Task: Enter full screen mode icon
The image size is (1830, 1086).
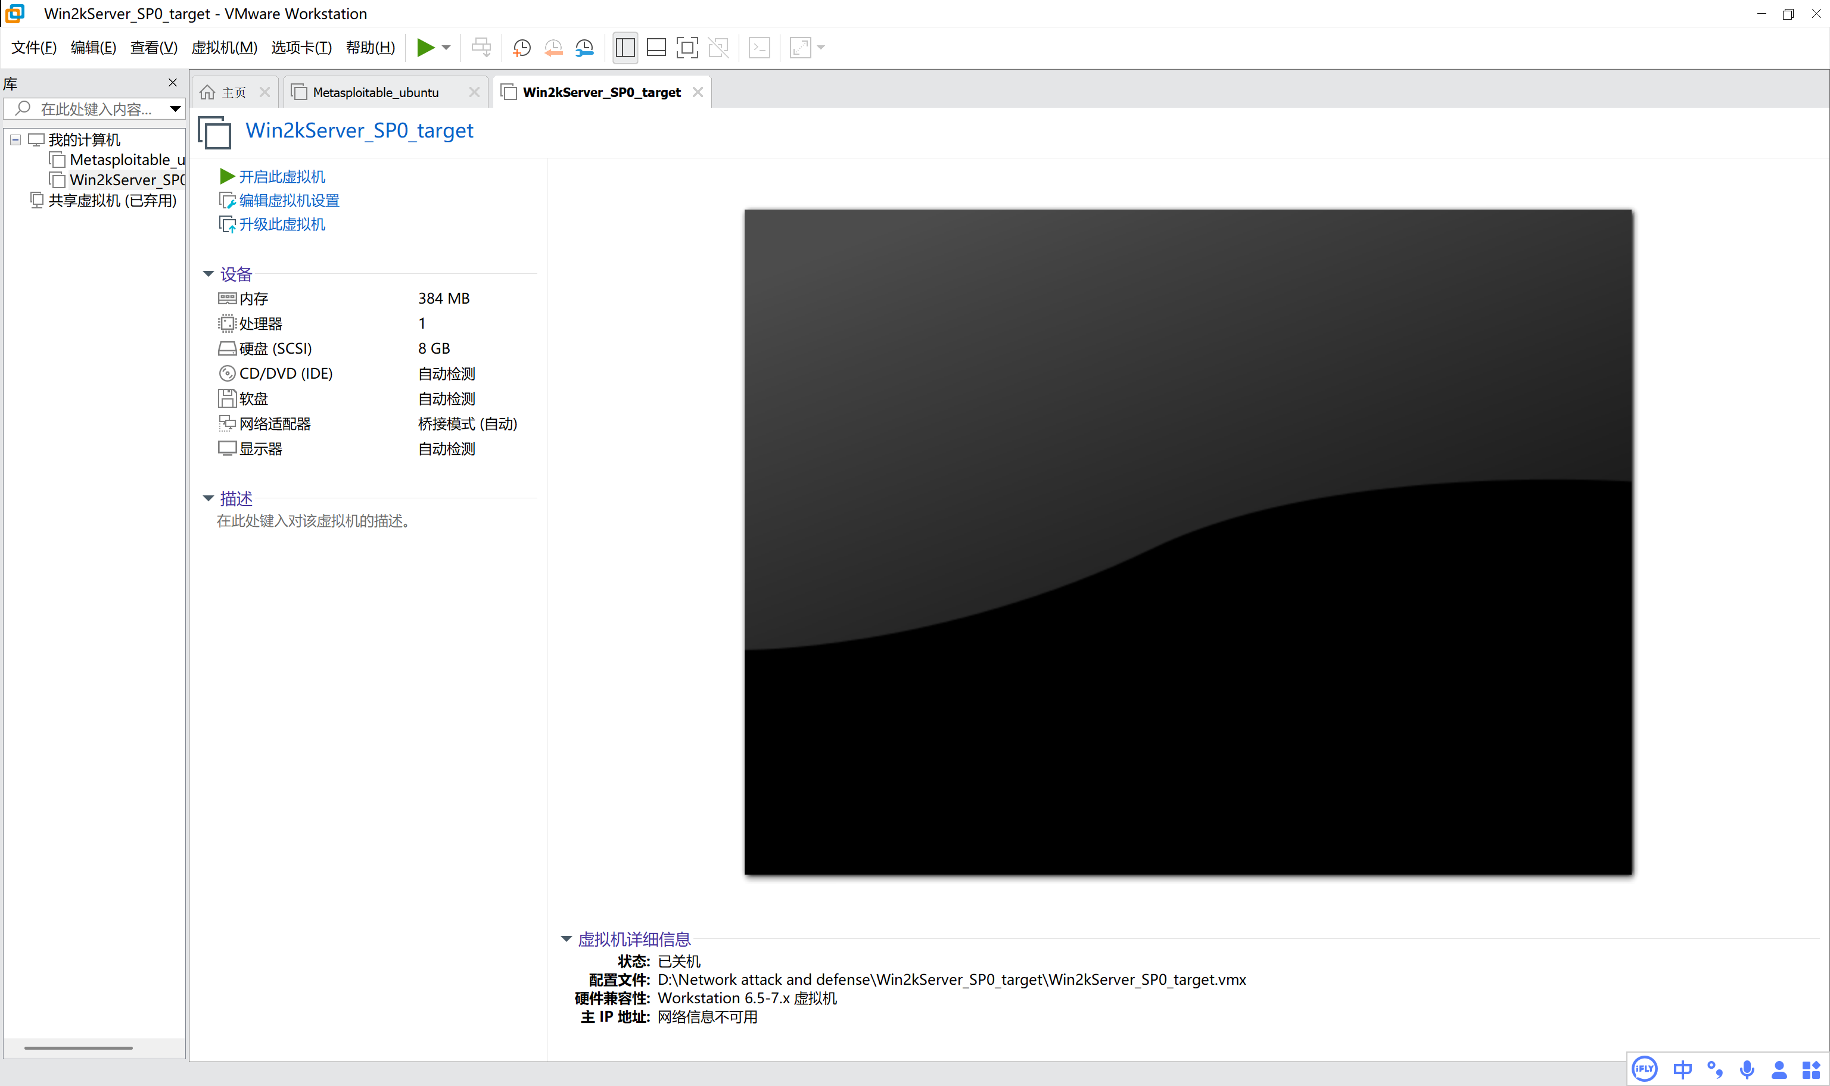Action: [687, 48]
